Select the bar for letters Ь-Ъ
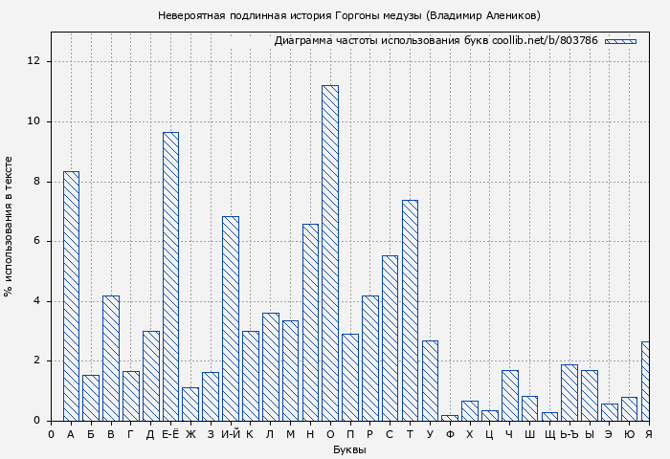 click(x=569, y=393)
